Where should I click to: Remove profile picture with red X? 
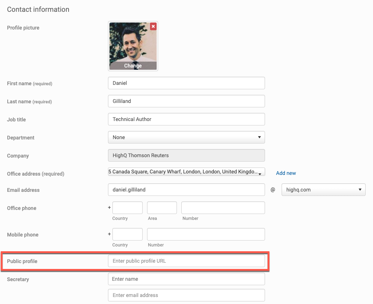(x=153, y=27)
